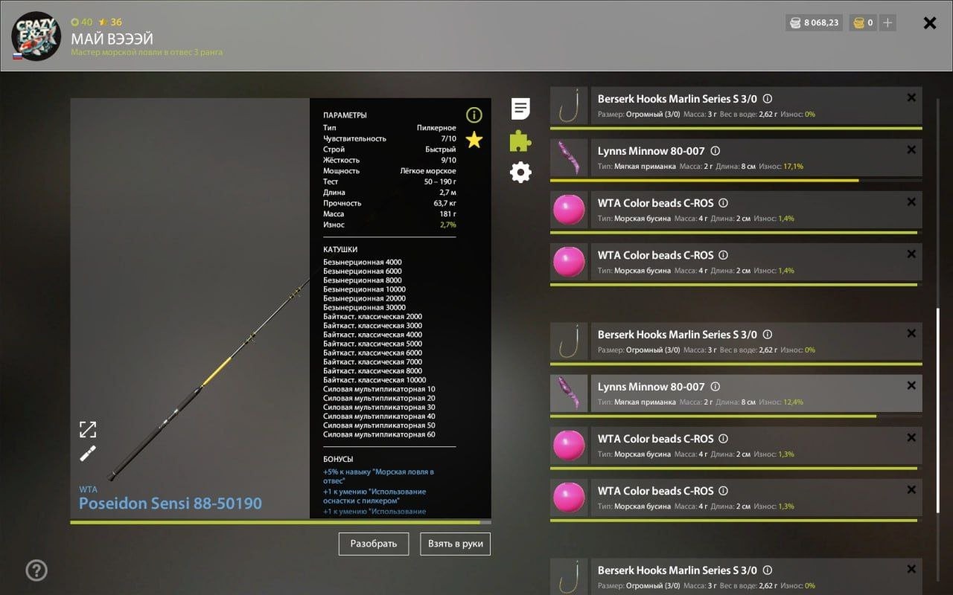This screenshot has width=953, height=595.
Task: Click the rod image preview
Action: (190, 308)
